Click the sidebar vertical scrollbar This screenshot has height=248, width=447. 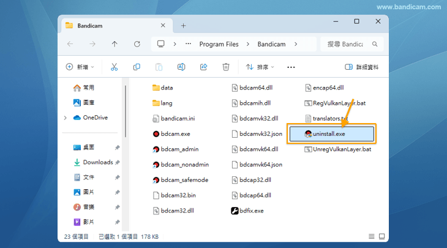coord(126,111)
